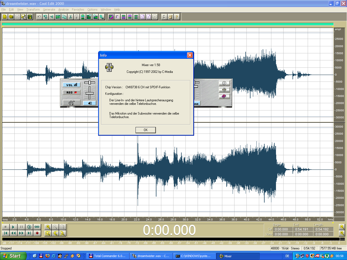Click the Play transport button

[13, 227]
